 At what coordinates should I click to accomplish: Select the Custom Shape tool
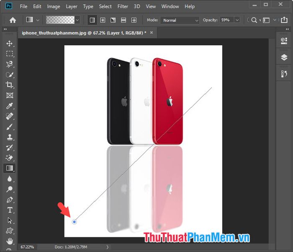9,231
